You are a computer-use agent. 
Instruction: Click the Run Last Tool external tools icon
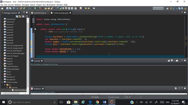(41, 8)
